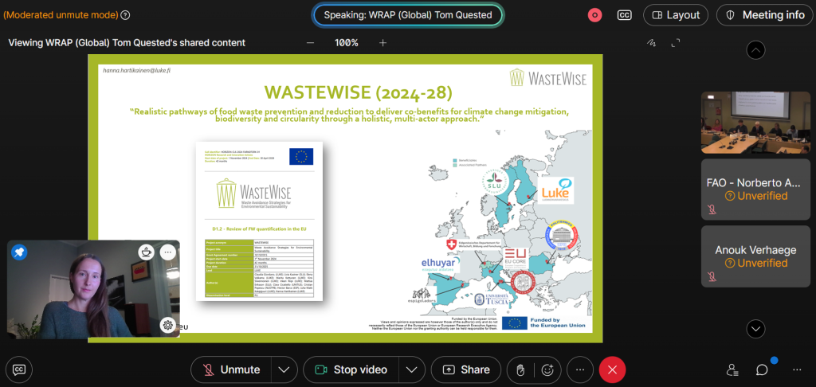Click the raise hand icon
Viewport: 816px width, 387px height.
tap(520, 369)
